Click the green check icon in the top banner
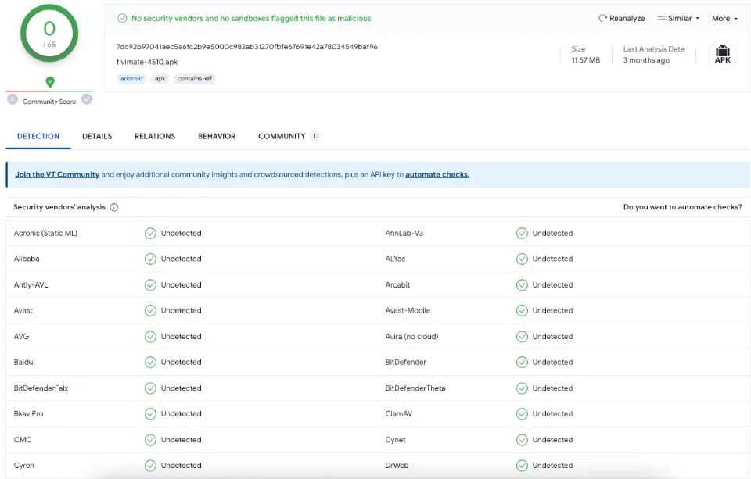The width and height of the screenshot is (751, 479). coord(122,18)
